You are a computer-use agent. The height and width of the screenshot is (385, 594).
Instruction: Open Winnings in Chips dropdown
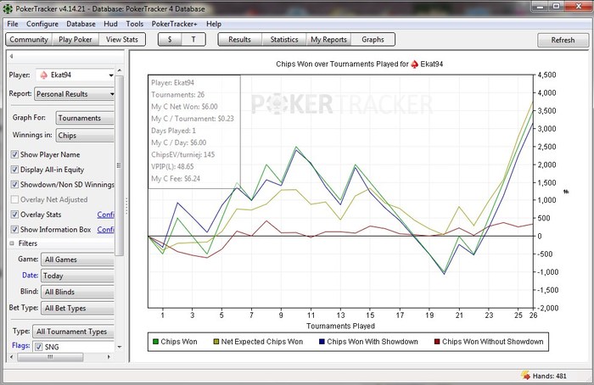click(x=85, y=136)
